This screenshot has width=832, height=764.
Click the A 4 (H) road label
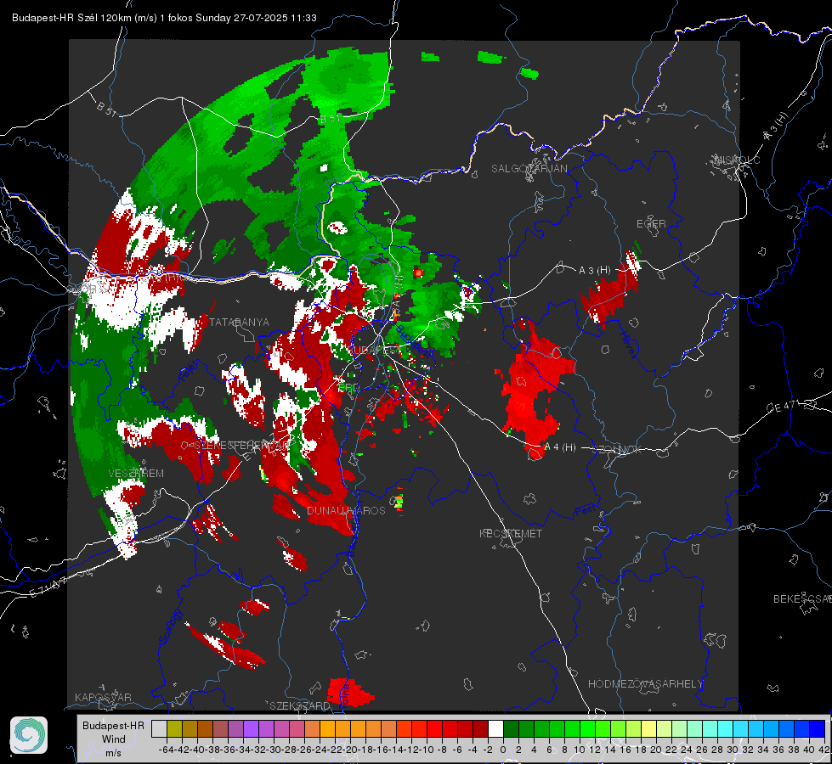pyautogui.click(x=560, y=447)
